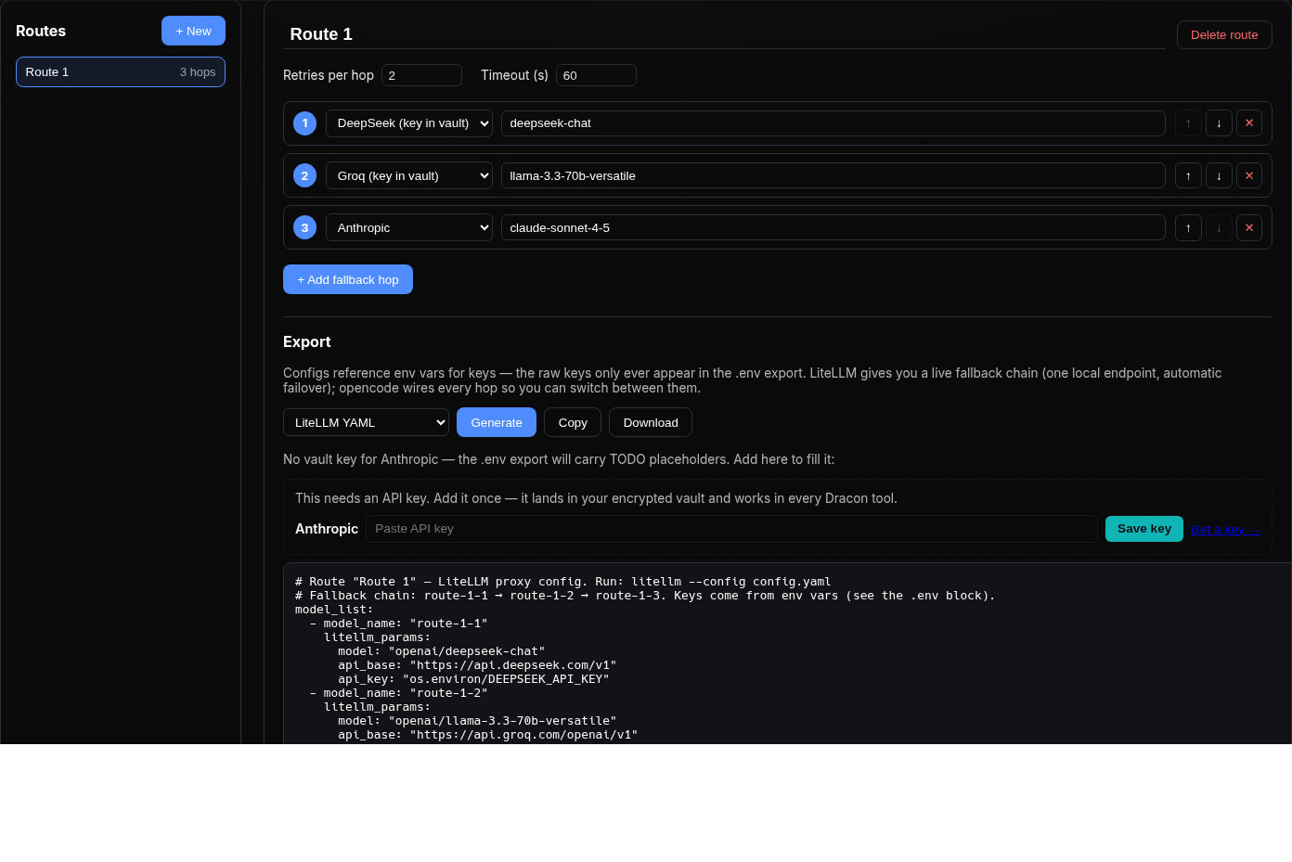Focus the Retries per hop field

pos(421,75)
